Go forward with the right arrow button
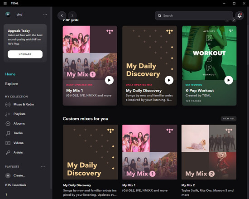Screen dimensions: 249x199 [x=72, y=15]
